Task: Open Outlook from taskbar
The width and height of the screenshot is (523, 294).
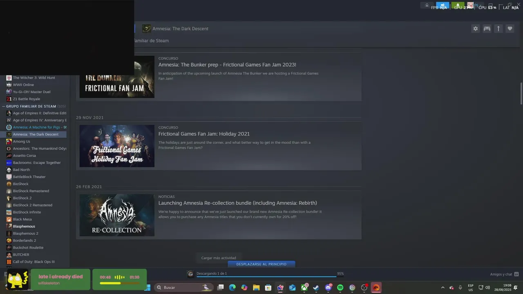Action: click(292, 287)
